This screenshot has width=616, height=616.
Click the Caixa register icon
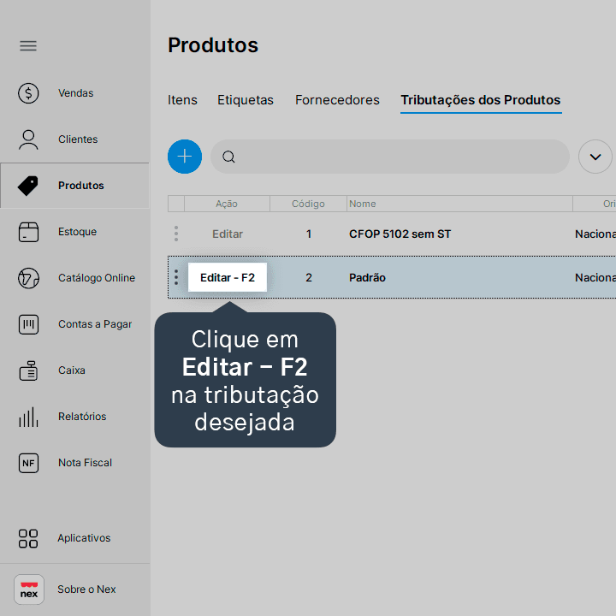point(28,370)
